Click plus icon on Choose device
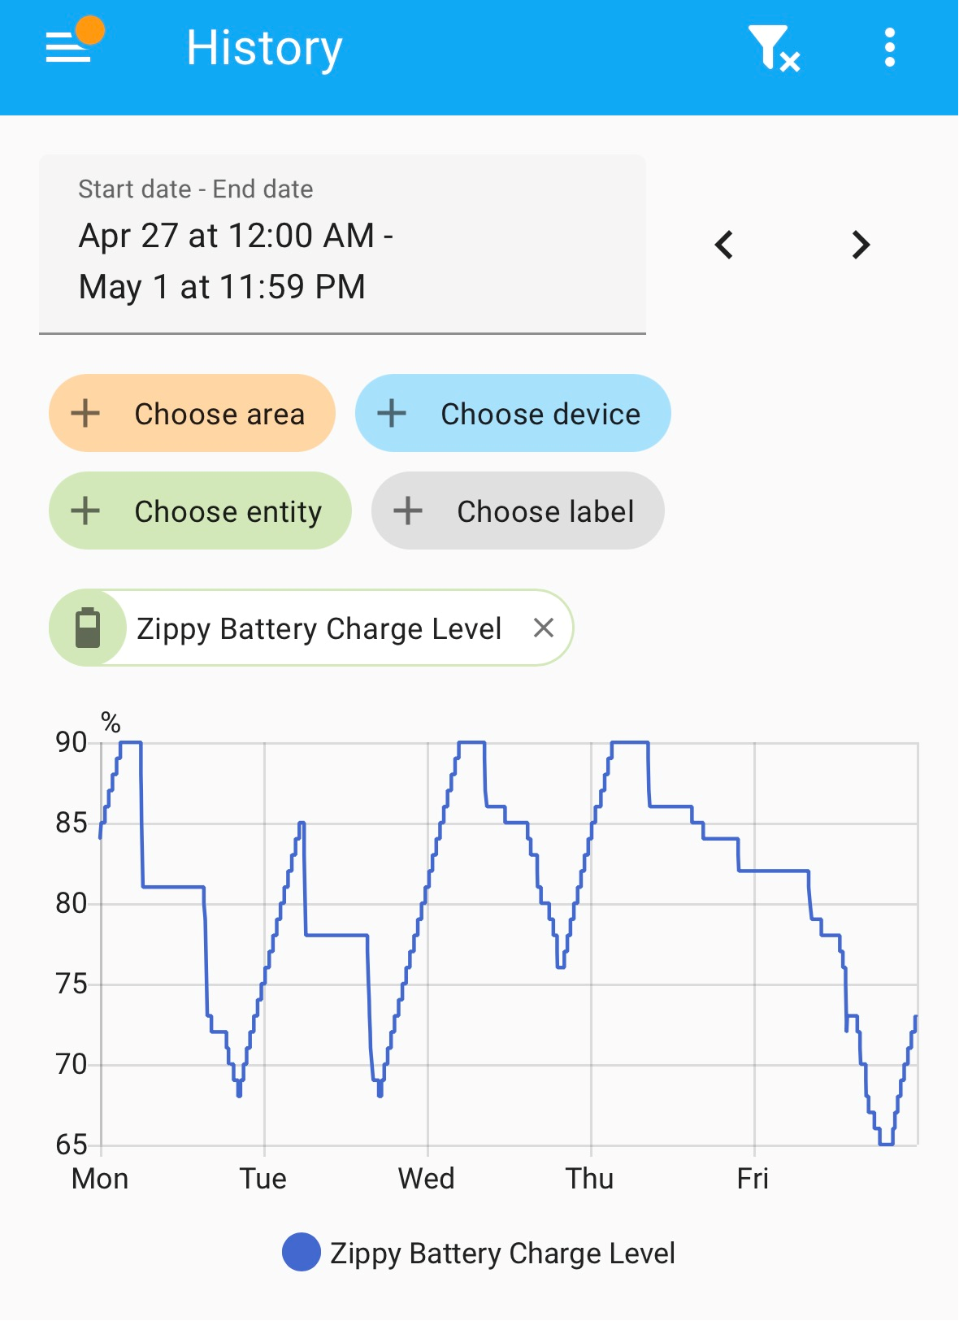 (392, 413)
